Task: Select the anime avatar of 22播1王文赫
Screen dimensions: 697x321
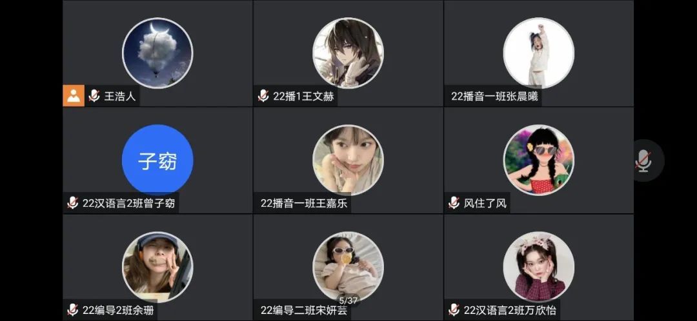Action: click(348, 53)
